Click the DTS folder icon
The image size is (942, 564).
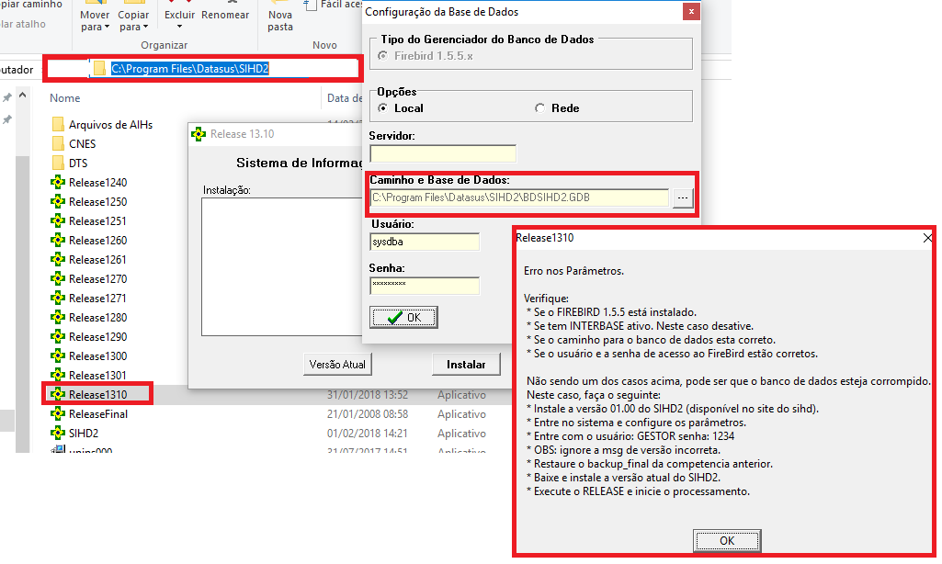coord(58,164)
